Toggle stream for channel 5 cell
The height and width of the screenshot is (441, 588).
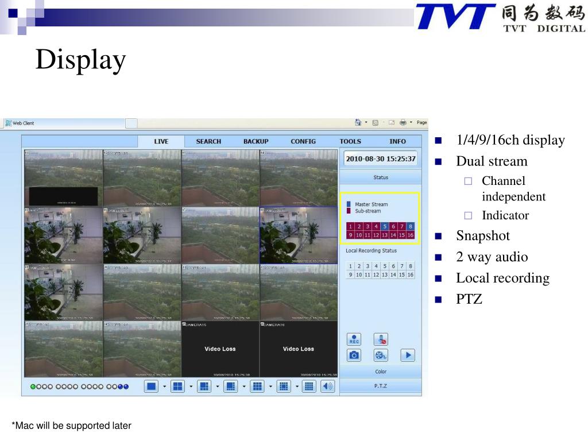(x=385, y=226)
